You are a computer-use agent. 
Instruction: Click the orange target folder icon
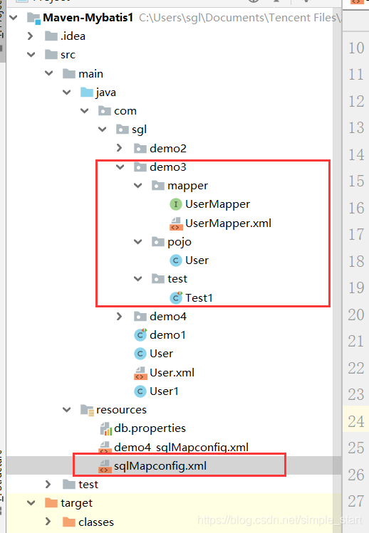pos(51,502)
